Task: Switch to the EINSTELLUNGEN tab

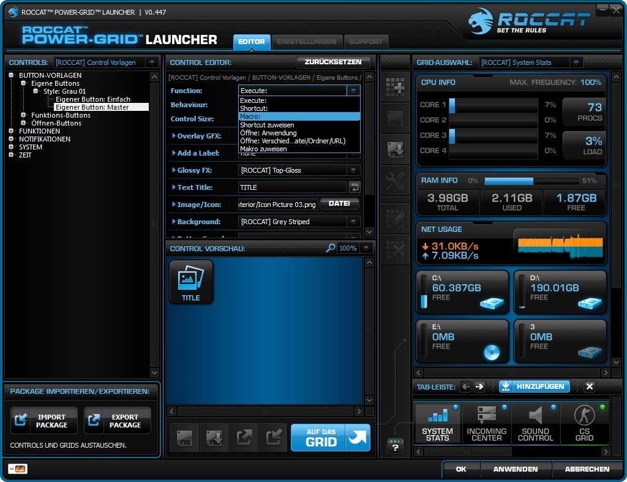Action: click(307, 42)
